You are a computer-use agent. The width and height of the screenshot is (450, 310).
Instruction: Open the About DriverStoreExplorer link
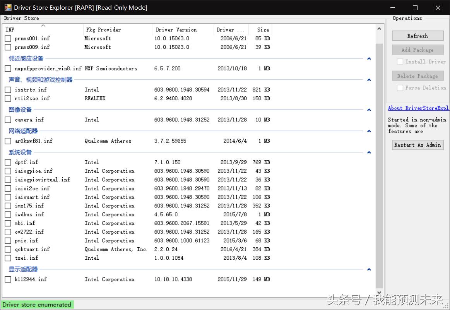tap(418, 108)
